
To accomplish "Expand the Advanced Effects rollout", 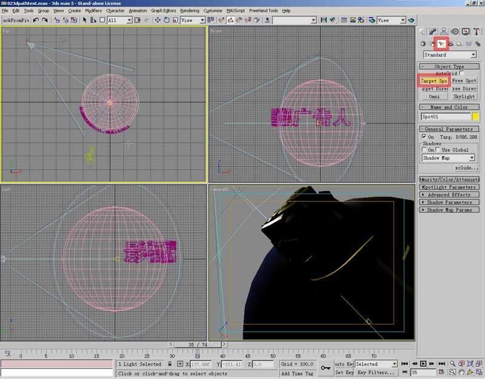I will tap(449, 195).
